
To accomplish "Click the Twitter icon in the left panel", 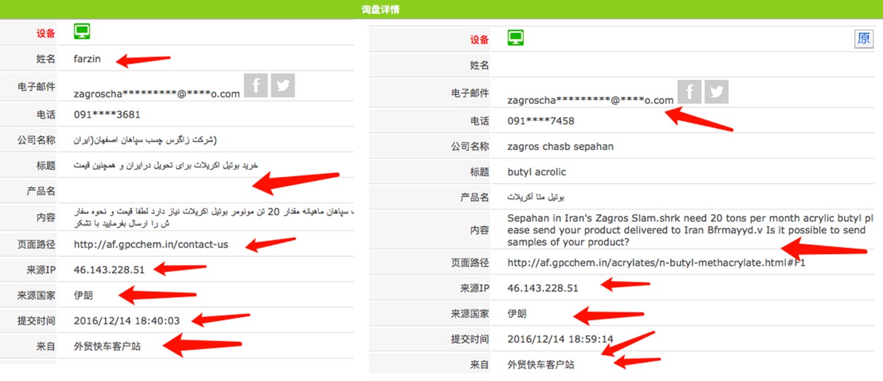I will tap(282, 86).
